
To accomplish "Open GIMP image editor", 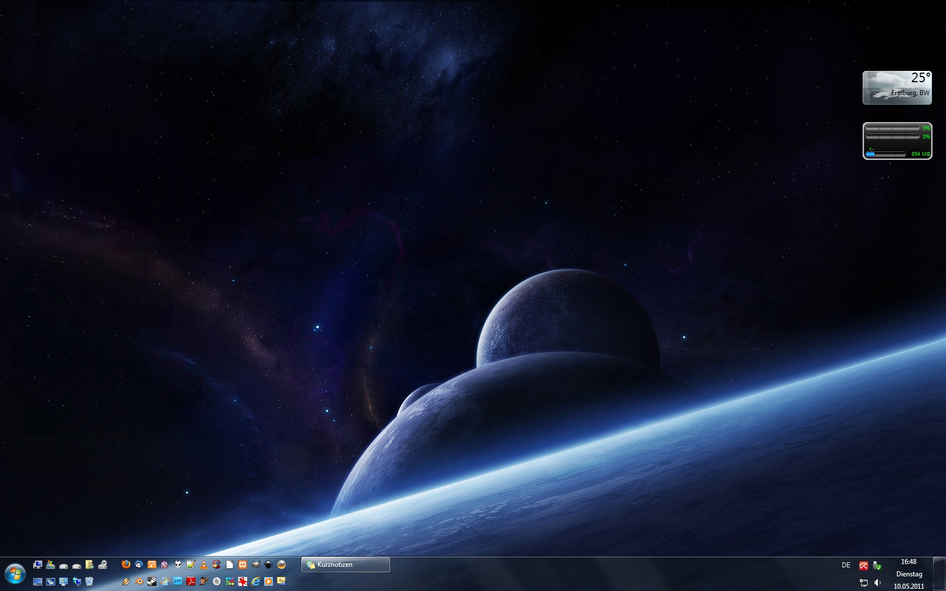I will coord(256,565).
